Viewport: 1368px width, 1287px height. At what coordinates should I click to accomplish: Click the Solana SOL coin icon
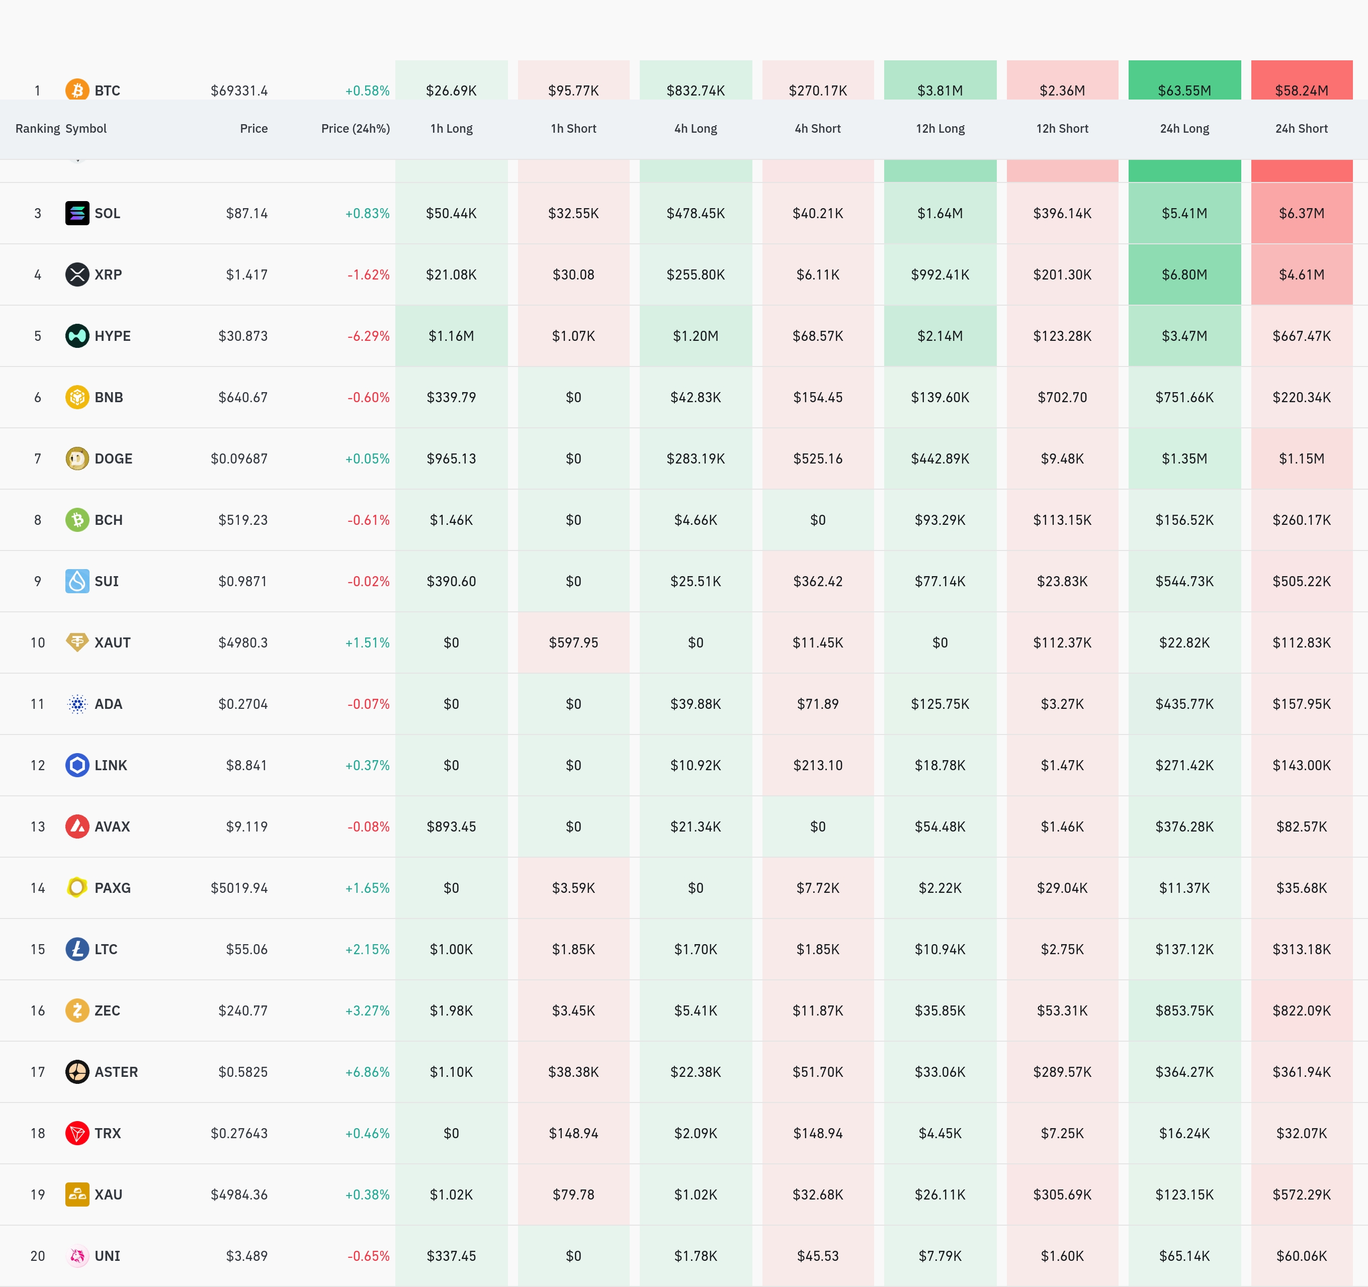pos(77,213)
